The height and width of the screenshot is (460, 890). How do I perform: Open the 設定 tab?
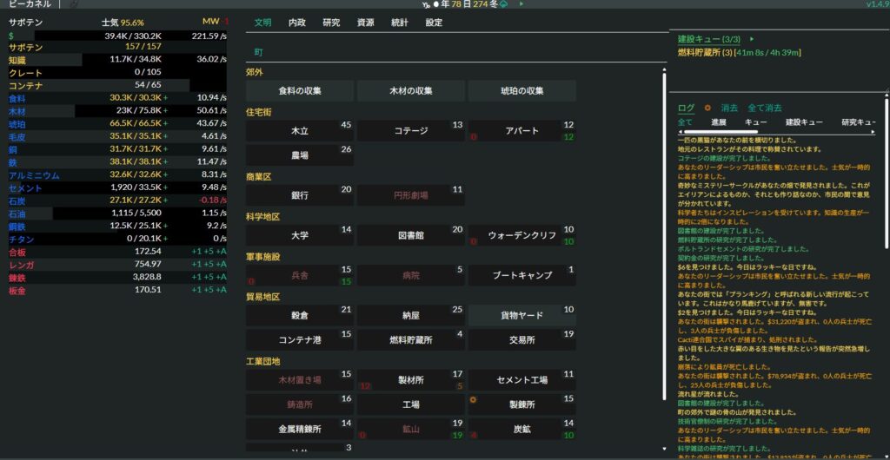click(434, 23)
